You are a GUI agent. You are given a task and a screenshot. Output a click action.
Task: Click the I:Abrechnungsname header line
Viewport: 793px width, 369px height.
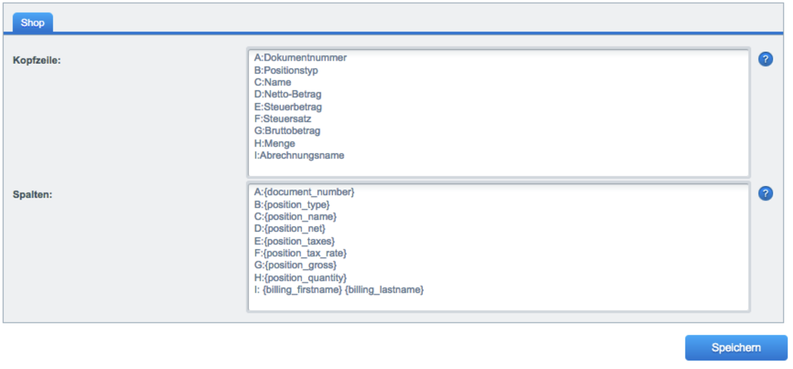(x=299, y=155)
